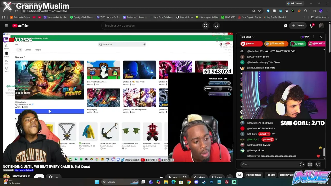Screen dimensions: 331x186
Task: Open the green Member ticker chip
Action: point(298,44)
